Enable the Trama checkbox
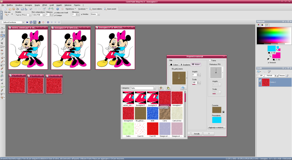 tap(210, 60)
